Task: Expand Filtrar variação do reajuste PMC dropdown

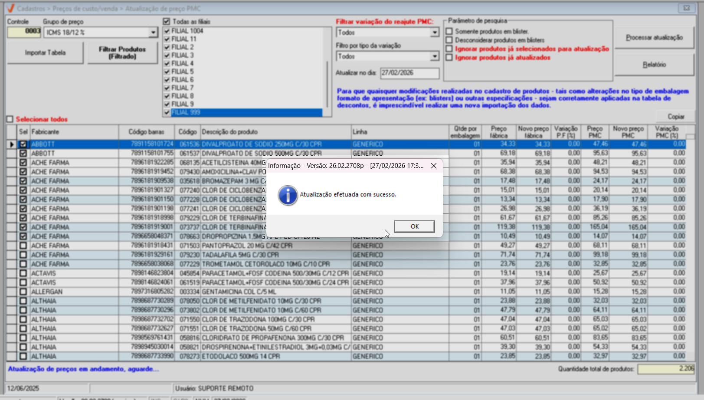Action: point(434,33)
